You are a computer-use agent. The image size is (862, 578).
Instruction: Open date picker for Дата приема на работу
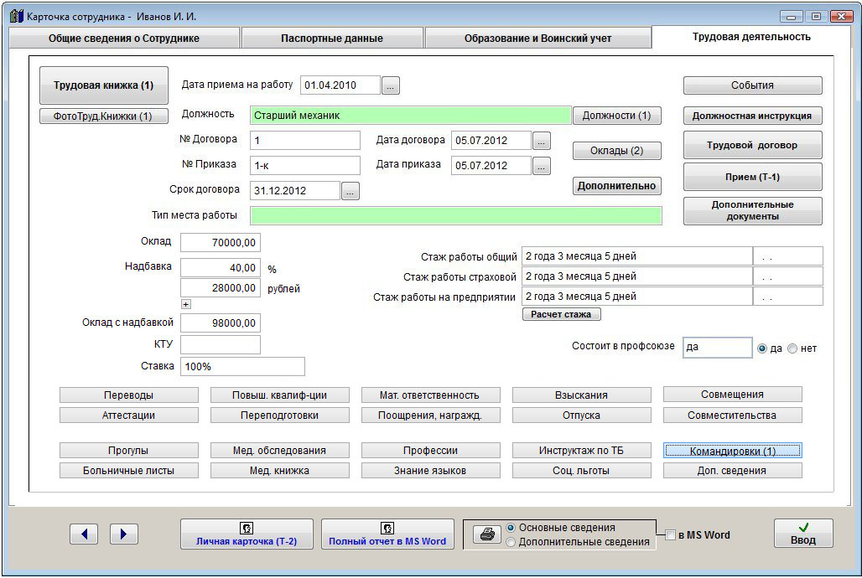tap(392, 85)
